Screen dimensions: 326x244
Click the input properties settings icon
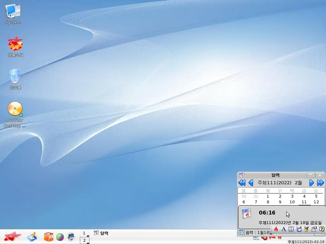314,229
